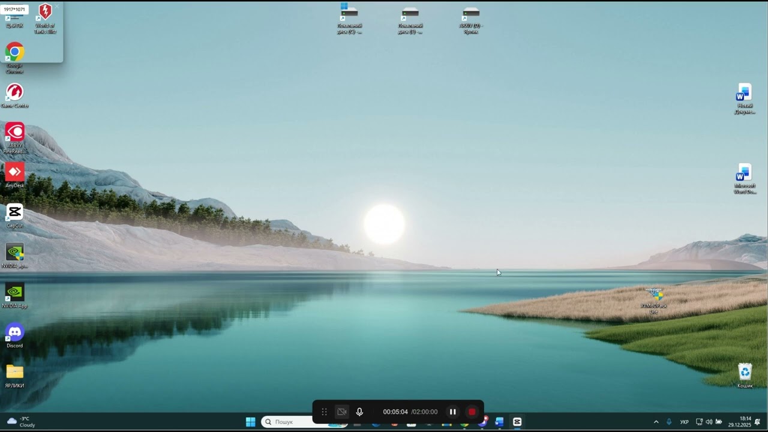This screenshot has width=768, height=432.
Task: Stop the screen recording
Action: [472, 412]
